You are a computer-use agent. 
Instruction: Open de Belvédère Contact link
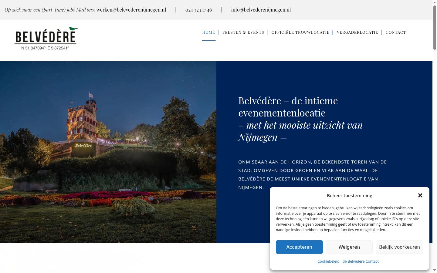pyautogui.click(x=361, y=261)
